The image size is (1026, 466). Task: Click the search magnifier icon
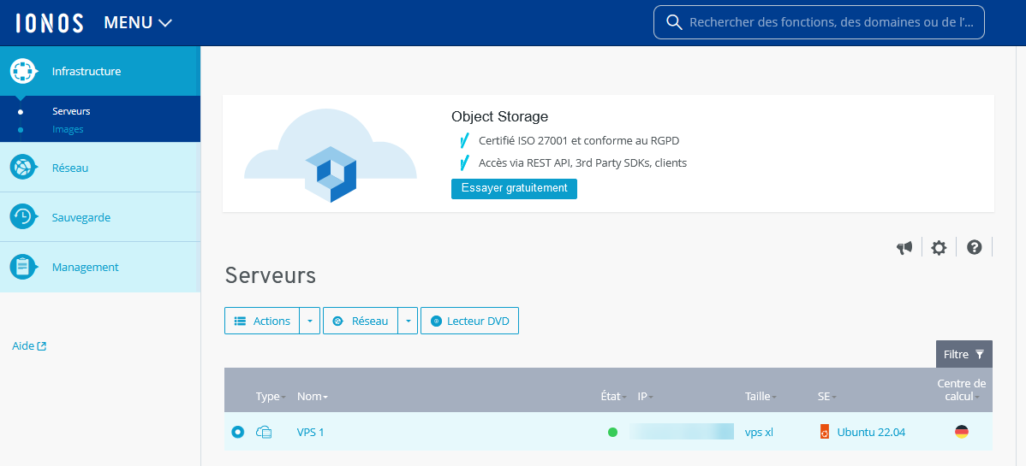pyautogui.click(x=674, y=22)
